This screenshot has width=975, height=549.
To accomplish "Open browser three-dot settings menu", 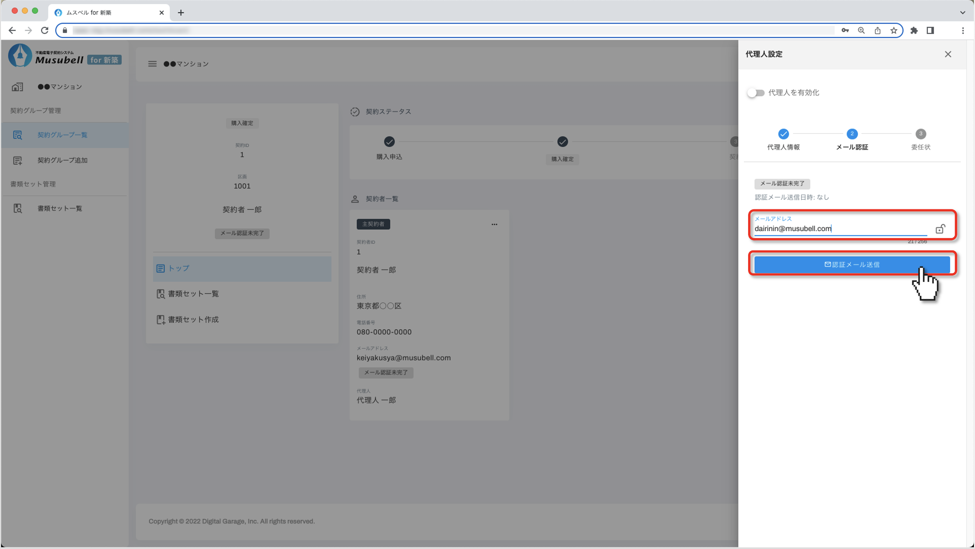I will pyautogui.click(x=963, y=30).
